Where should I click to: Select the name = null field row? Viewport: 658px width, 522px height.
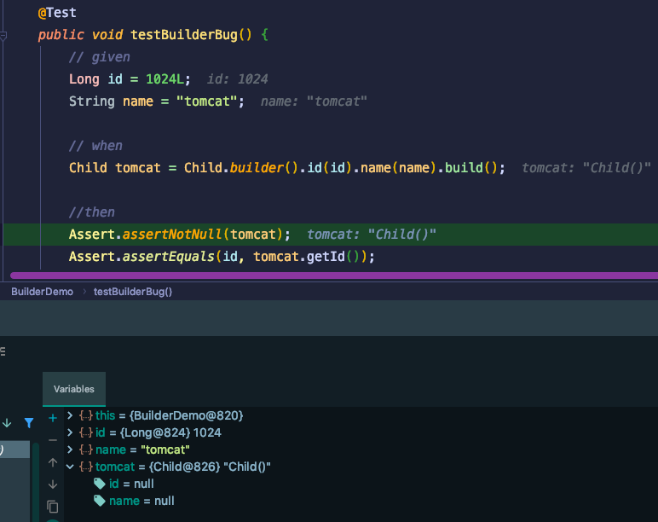pos(141,501)
